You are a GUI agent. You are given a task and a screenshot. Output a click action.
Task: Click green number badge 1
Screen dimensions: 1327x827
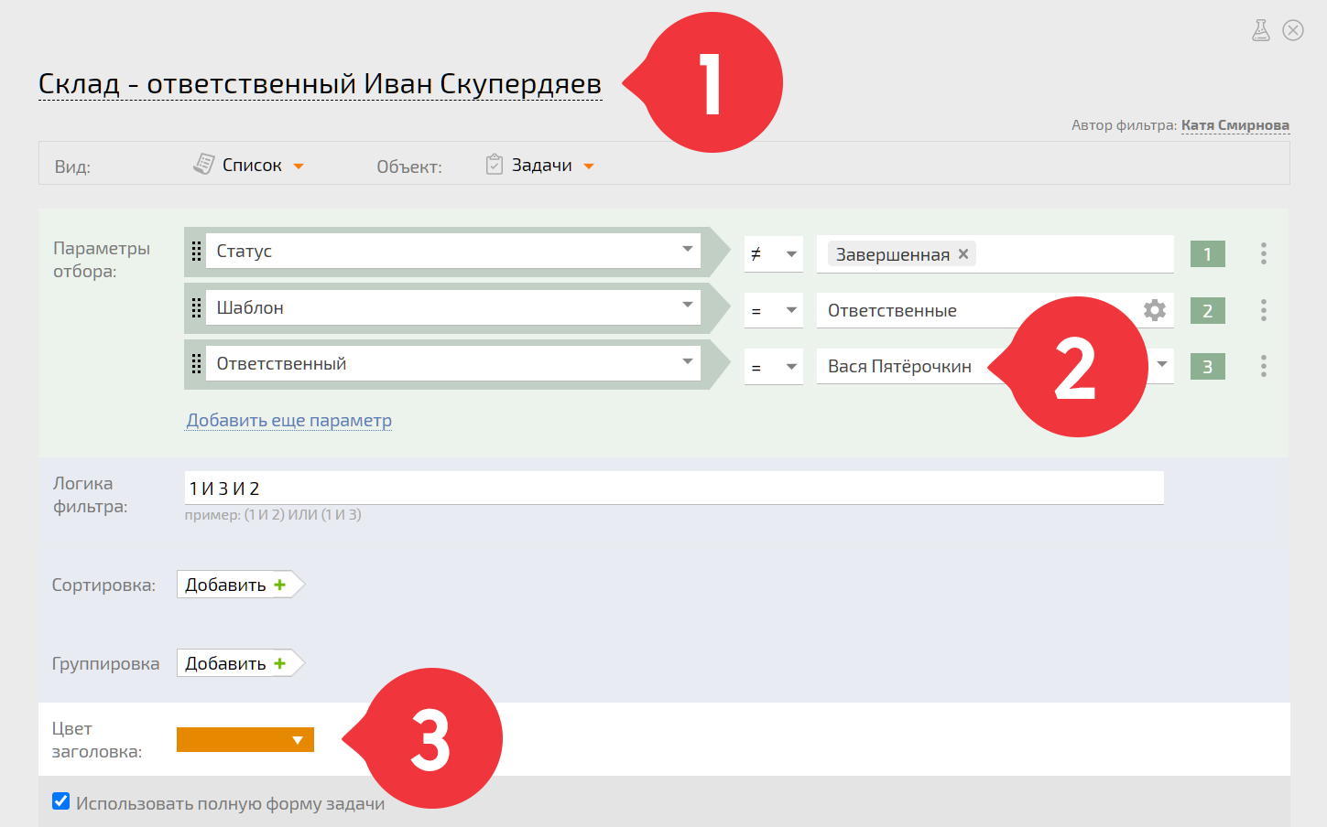coord(1208,254)
